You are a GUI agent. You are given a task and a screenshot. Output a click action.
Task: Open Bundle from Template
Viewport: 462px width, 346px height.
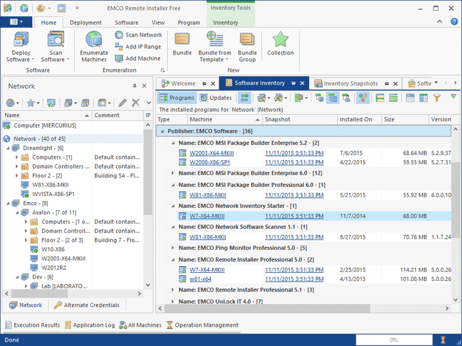(215, 47)
